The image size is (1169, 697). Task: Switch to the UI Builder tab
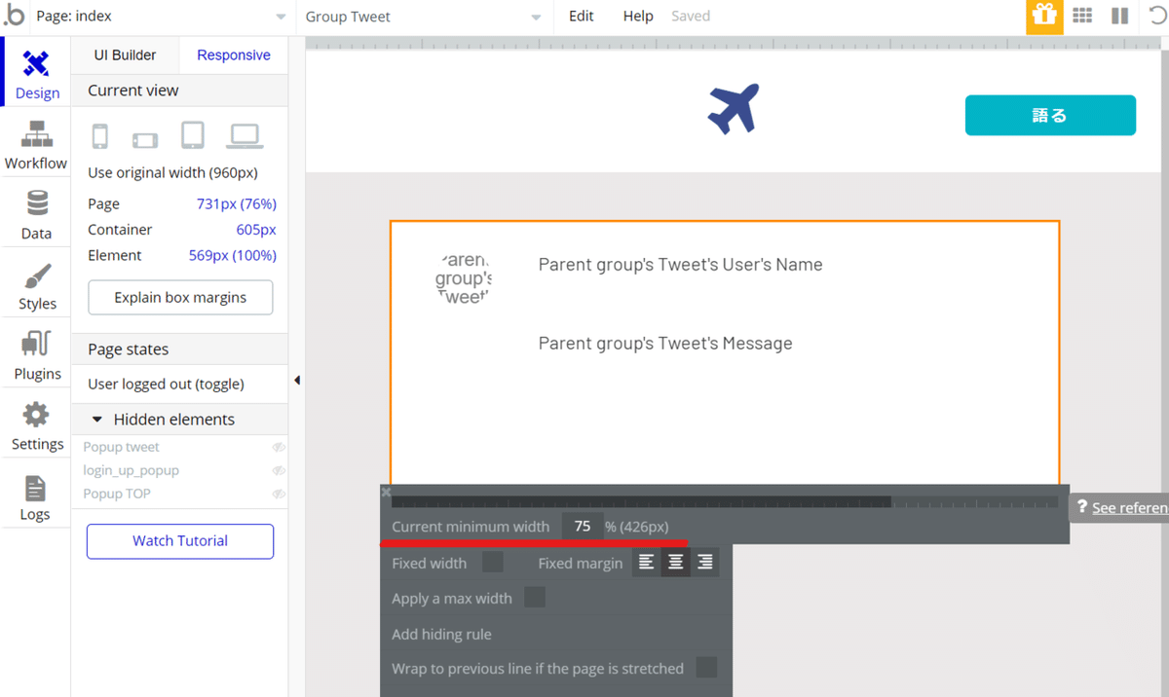tap(125, 55)
